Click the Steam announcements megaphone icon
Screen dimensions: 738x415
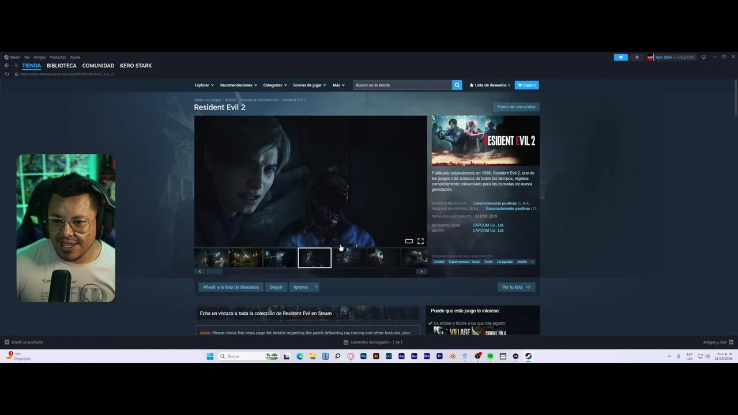pyautogui.click(x=621, y=57)
